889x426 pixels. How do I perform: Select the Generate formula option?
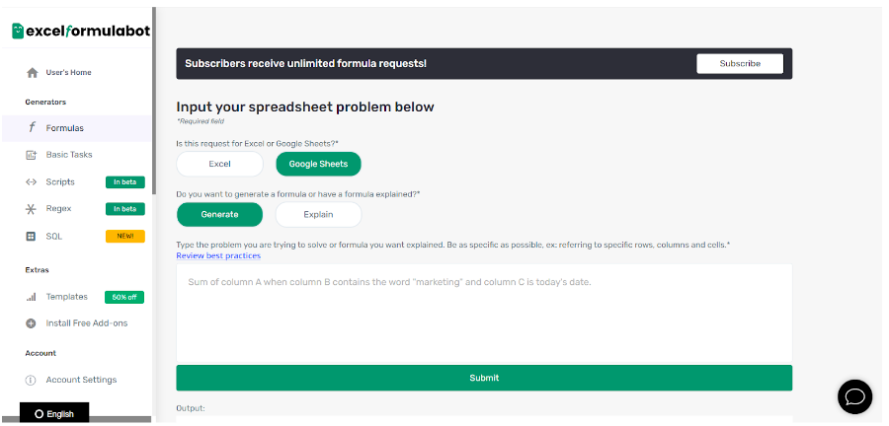(x=219, y=214)
